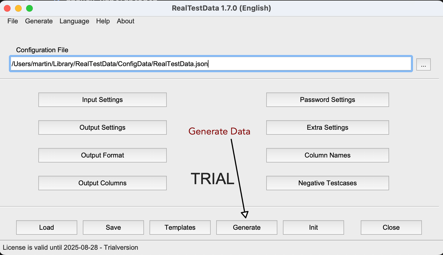The height and width of the screenshot is (255, 443).
Task: Browse for a config file with the ellipsis button
Action: (x=424, y=64)
